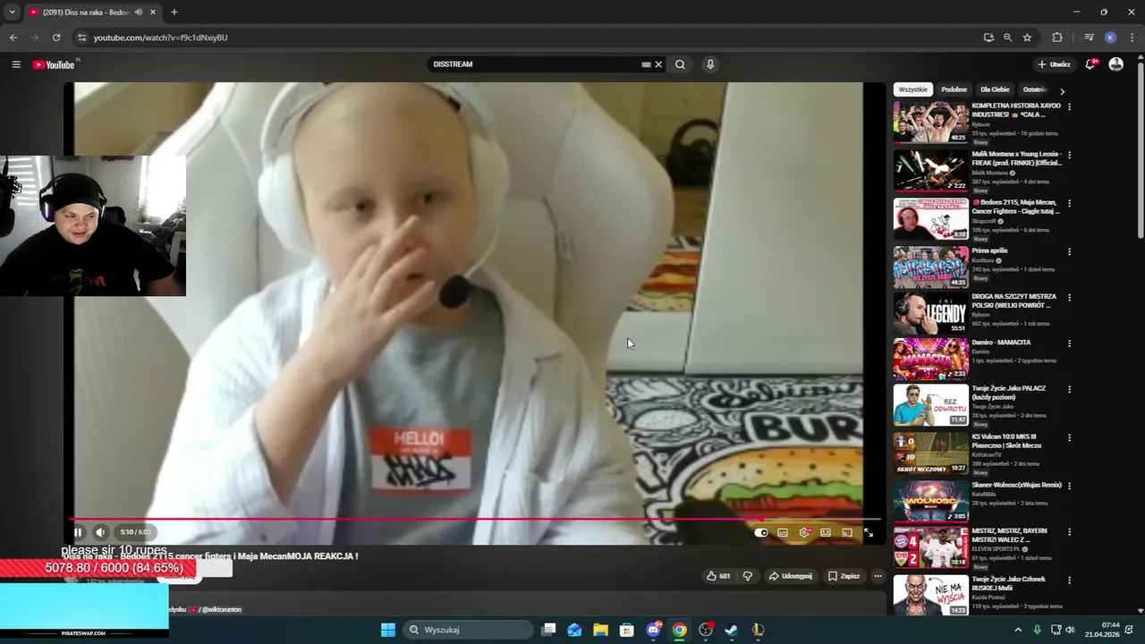Open Chrome profile K avatar
This screenshot has width=1145, height=644.
pos(1110,38)
